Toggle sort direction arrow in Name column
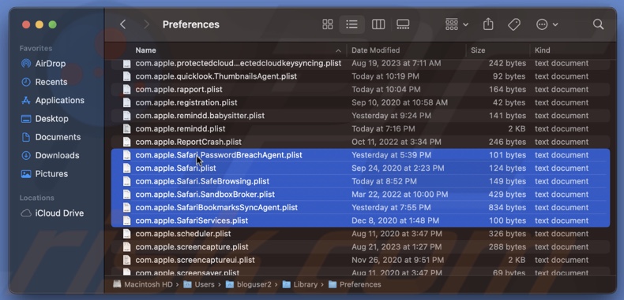 [x=338, y=51]
